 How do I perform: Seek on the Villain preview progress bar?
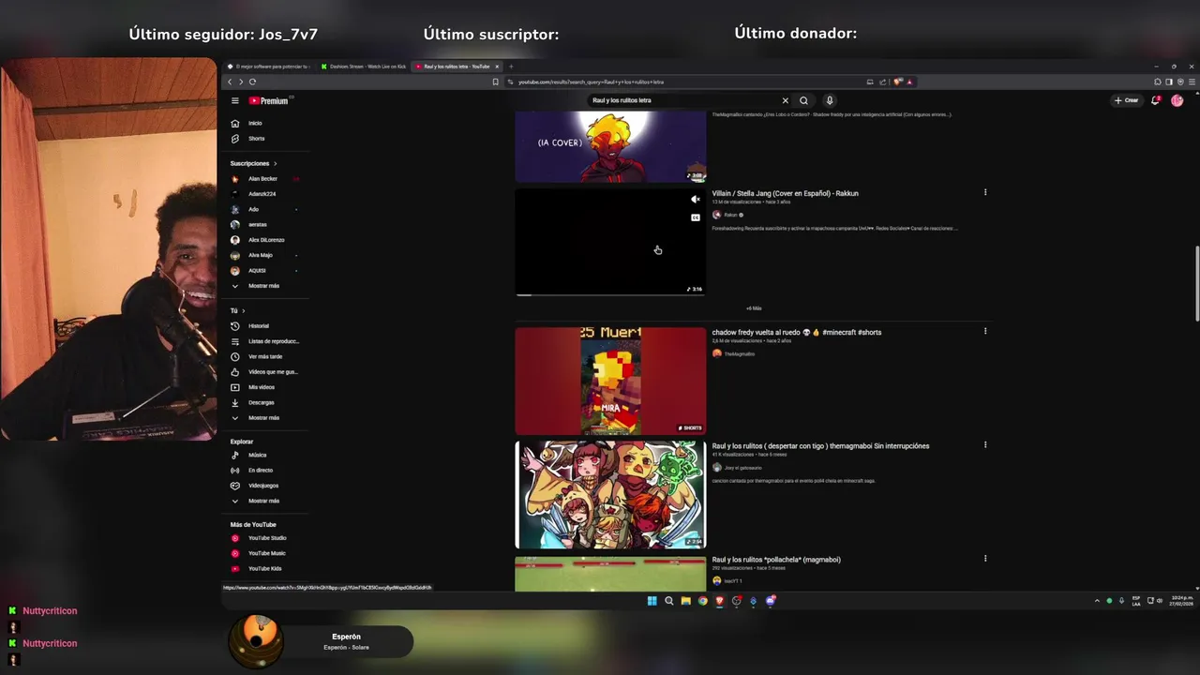pos(610,294)
